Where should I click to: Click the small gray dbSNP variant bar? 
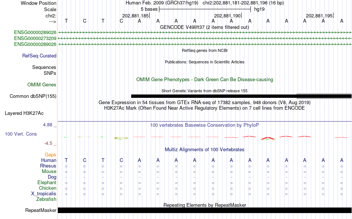[324, 96]
